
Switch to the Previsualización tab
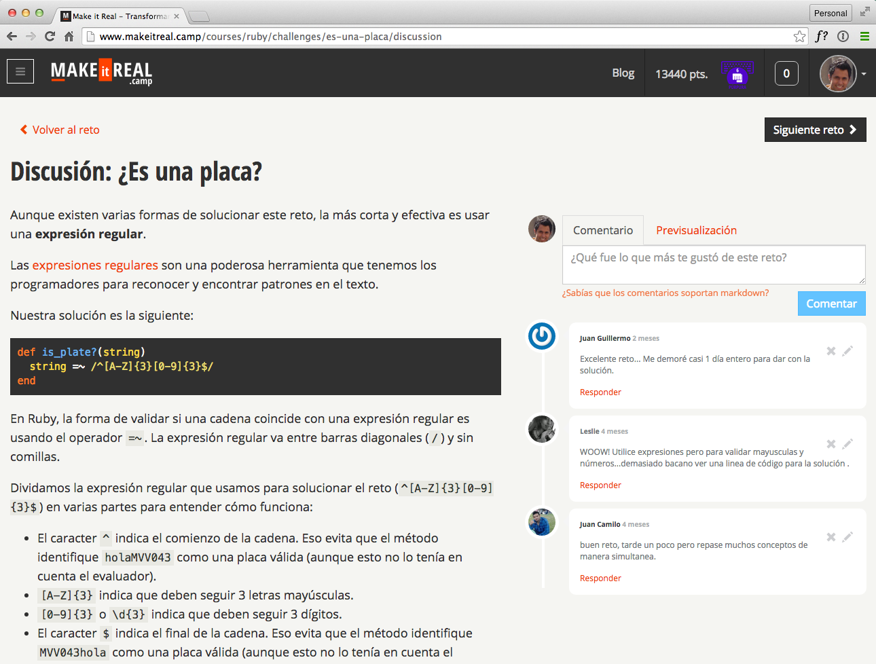click(x=696, y=230)
